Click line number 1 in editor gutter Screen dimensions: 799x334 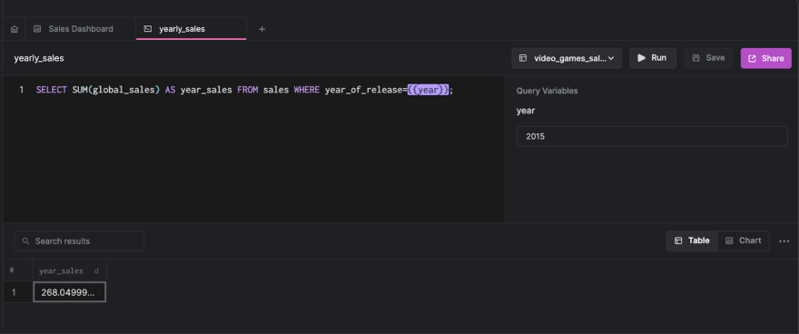pyautogui.click(x=22, y=90)
